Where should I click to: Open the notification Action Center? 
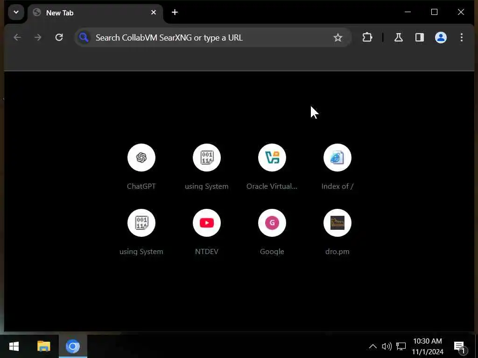coord(460,347)
